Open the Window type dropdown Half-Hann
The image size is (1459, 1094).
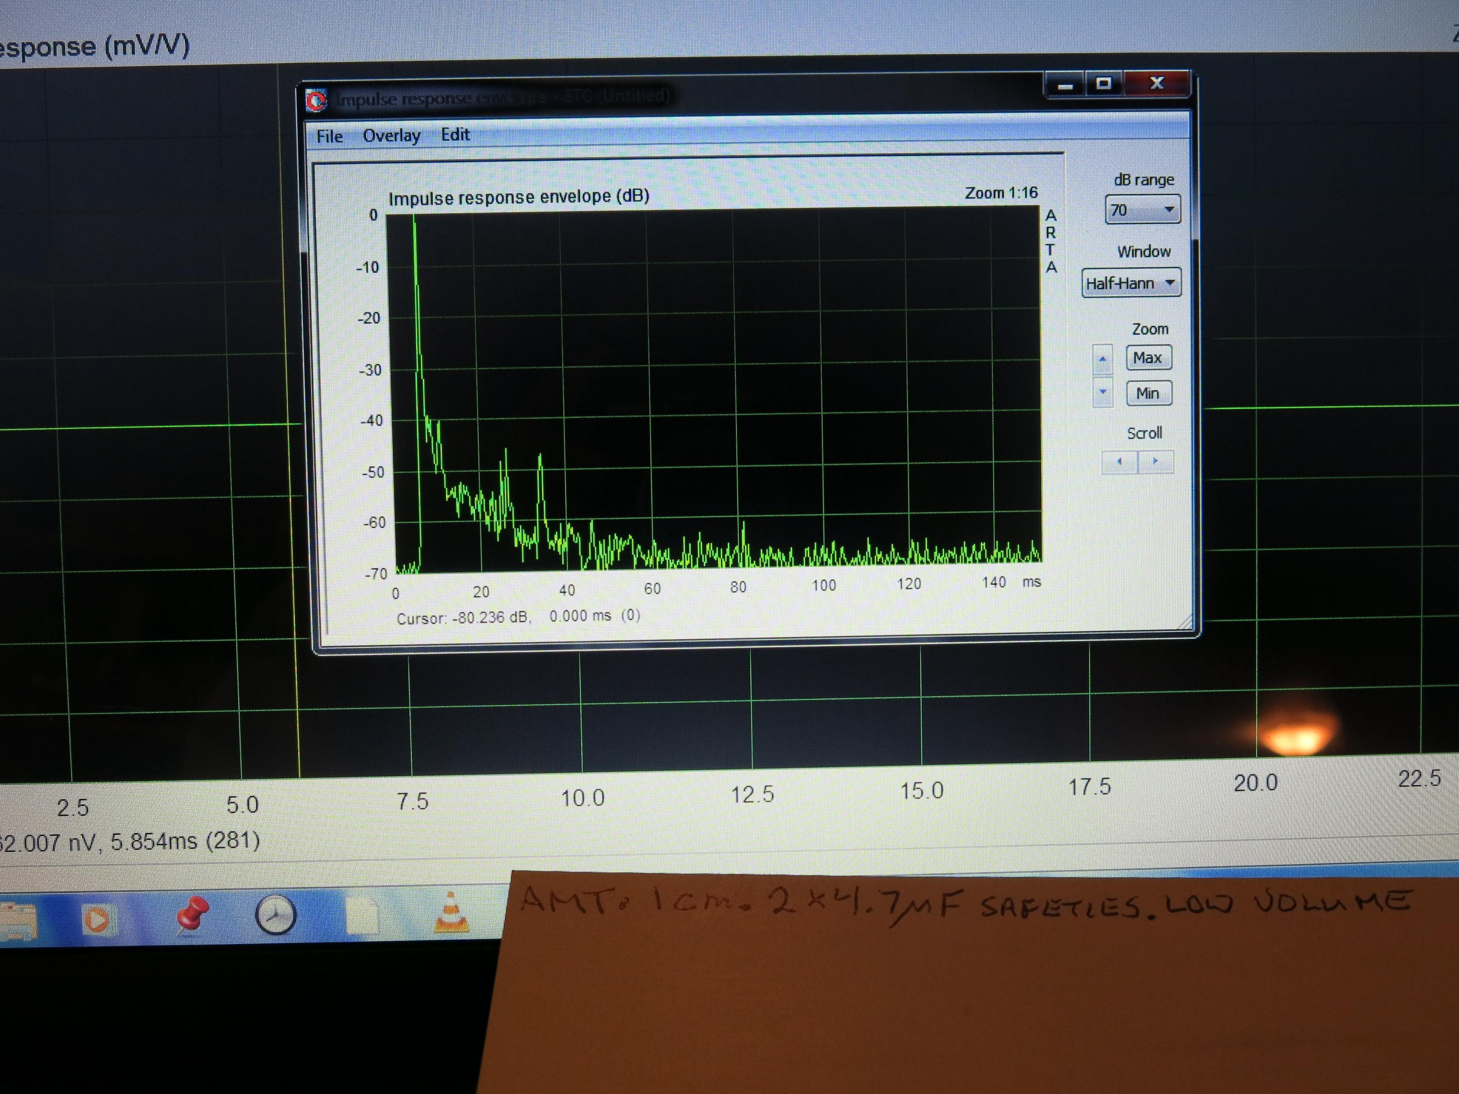tap(1131, 283)
